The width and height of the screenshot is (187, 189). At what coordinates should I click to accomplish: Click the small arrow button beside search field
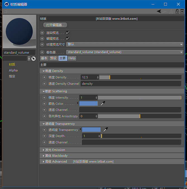point(29,59)
